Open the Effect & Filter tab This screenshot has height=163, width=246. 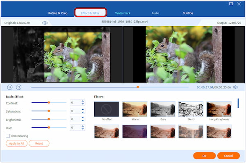[x=90, y=13]
